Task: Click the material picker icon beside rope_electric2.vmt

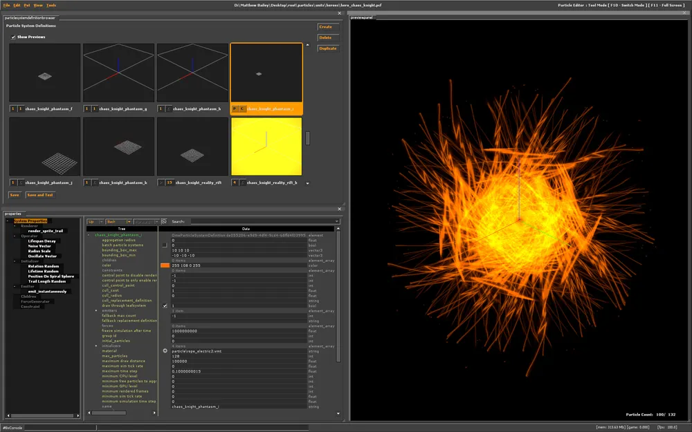Action: 165,350
